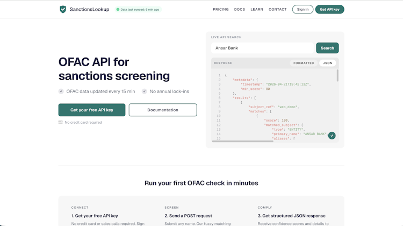403x226 pixels.
Task: Click the horizontal scrollbar under JSON response
Action: pos(242,142)
